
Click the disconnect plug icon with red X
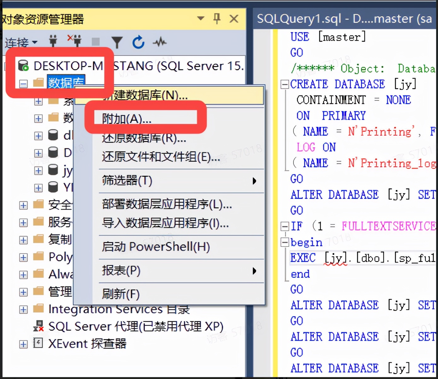[x=74, y=41]
